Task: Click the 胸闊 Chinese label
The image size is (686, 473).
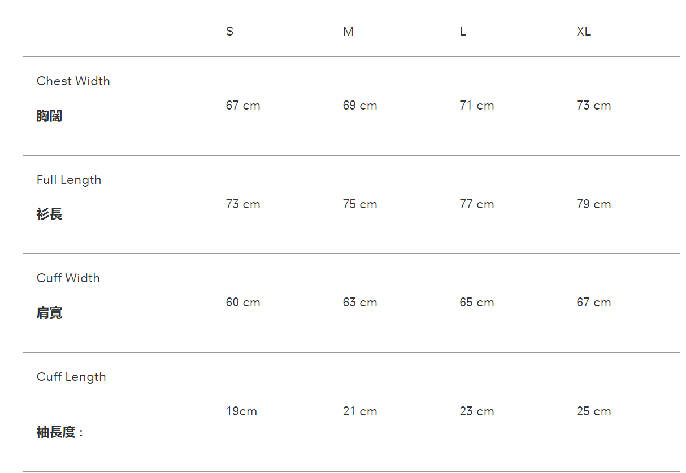Action: (49, 116)
